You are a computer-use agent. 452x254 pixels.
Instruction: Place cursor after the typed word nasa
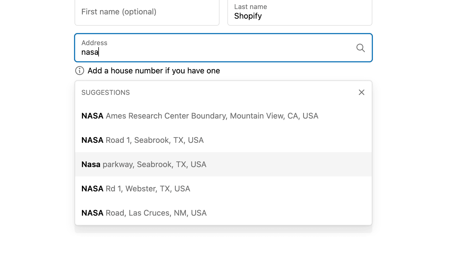pos(99,52)
